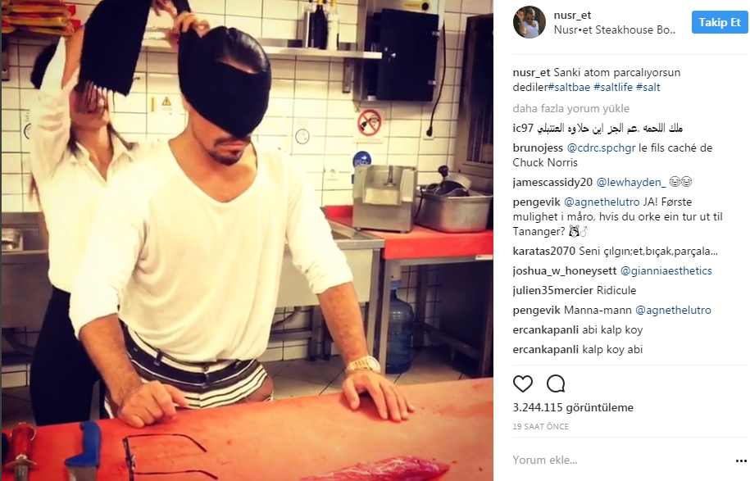Viewport: 750px width, 481px height.
Task: Open the #salt hashtag link
Action: [x=648, y=88]
